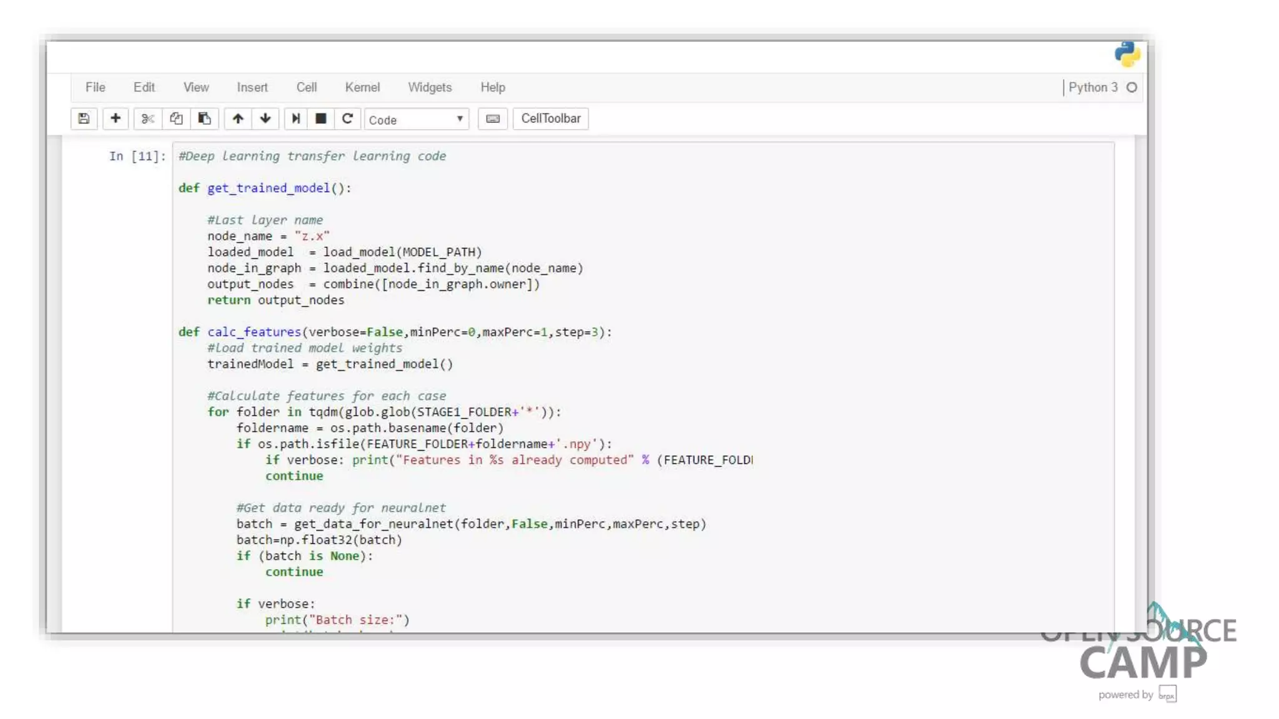The image size is (1279, 719).
Task: Open command palette keyboard icon
Action: [493, 119]
